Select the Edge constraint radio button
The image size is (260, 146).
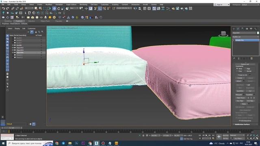pos(245,69)
